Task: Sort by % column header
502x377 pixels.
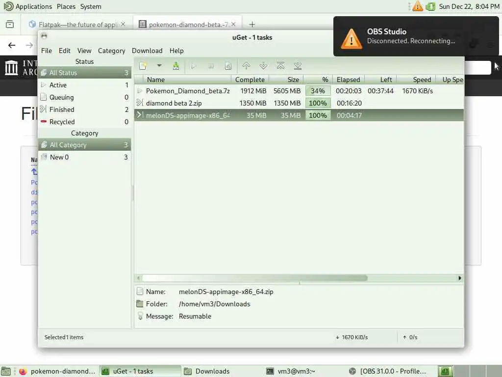Action: click(318, 80)
